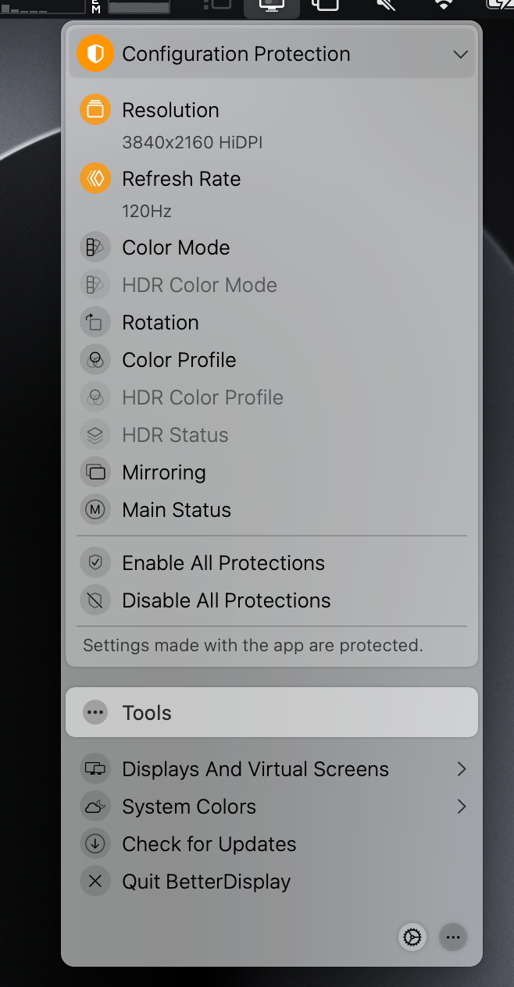Click the Resolution icon in BetterDisplay menu
514x987 pixels.
(95, 109)
